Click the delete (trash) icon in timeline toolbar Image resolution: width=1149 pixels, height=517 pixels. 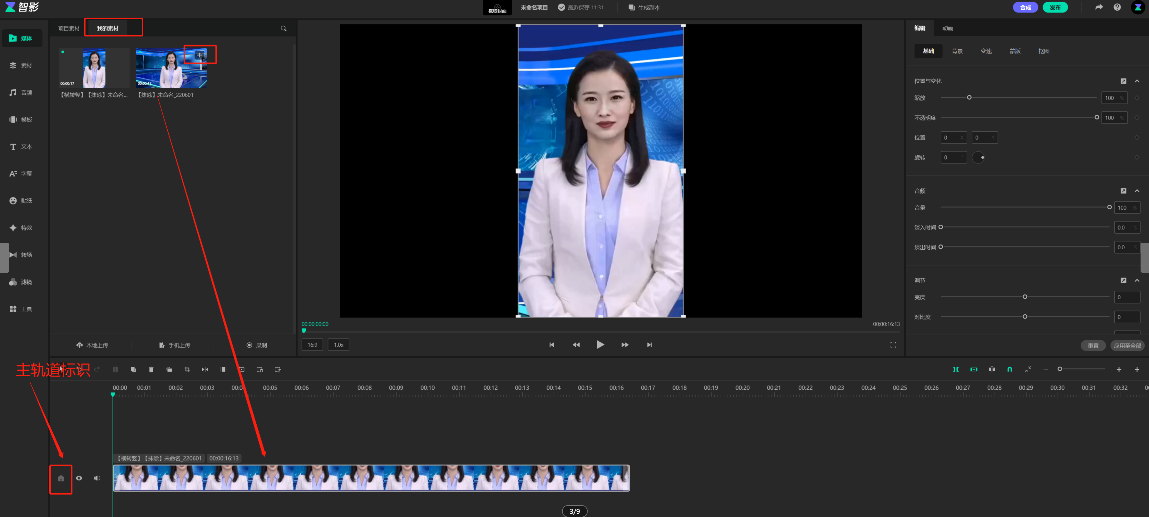pos(151,369)
